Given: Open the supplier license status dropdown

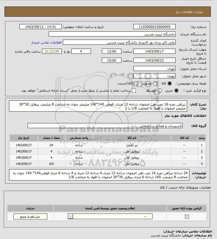Looking at the screenshot, I should 110,216.
